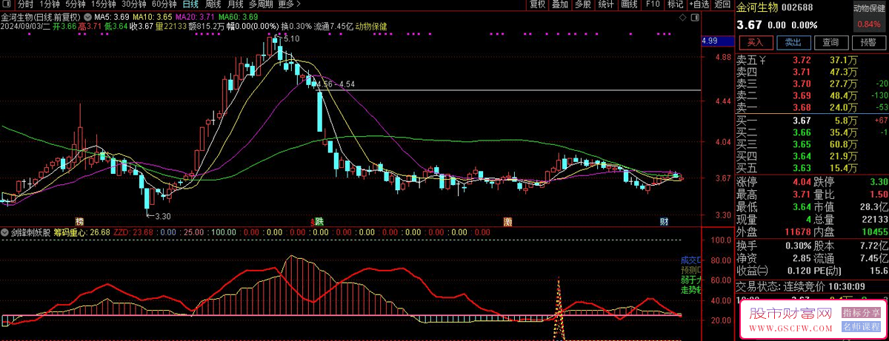Activate the 画线 drawing tool

(x=629, y=4)
